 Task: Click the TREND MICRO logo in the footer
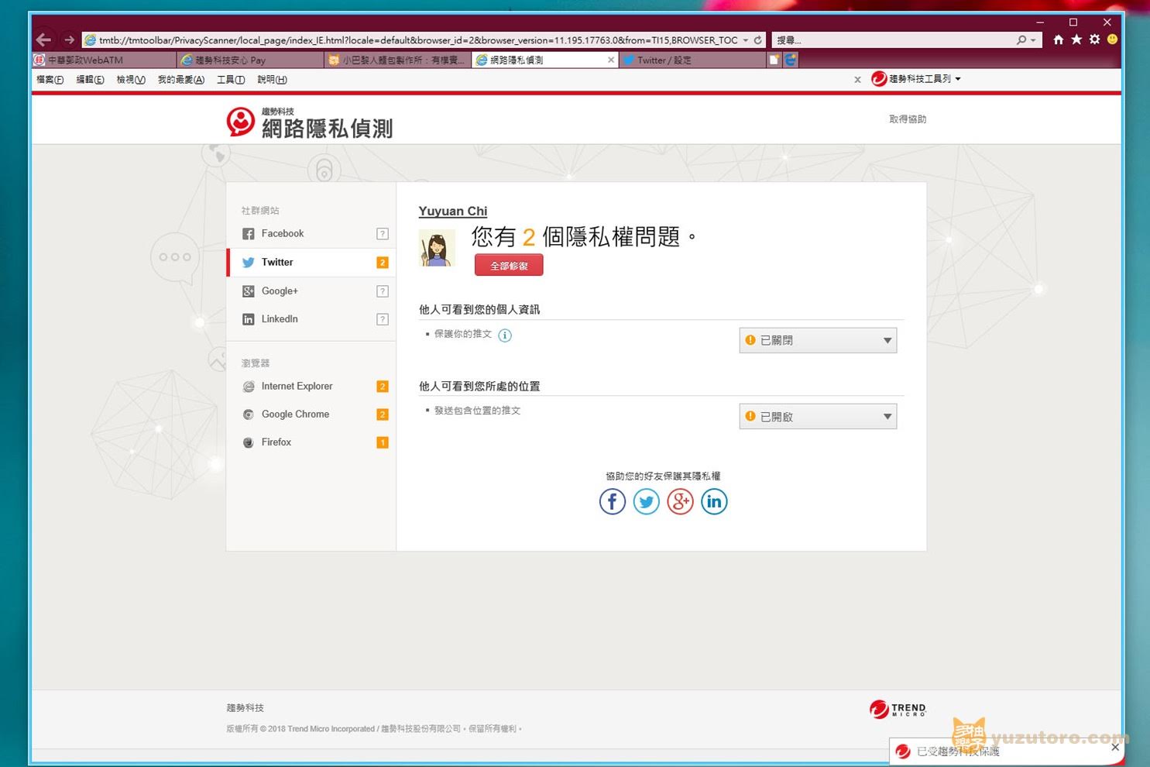898,709
